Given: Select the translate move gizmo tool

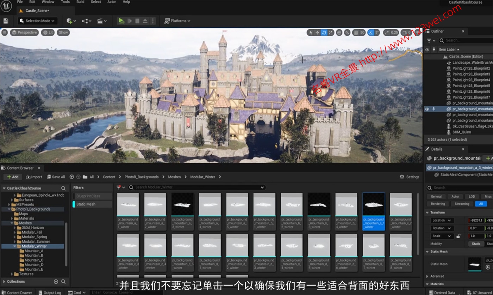Looking at the screenshot, I should (317, 33).
